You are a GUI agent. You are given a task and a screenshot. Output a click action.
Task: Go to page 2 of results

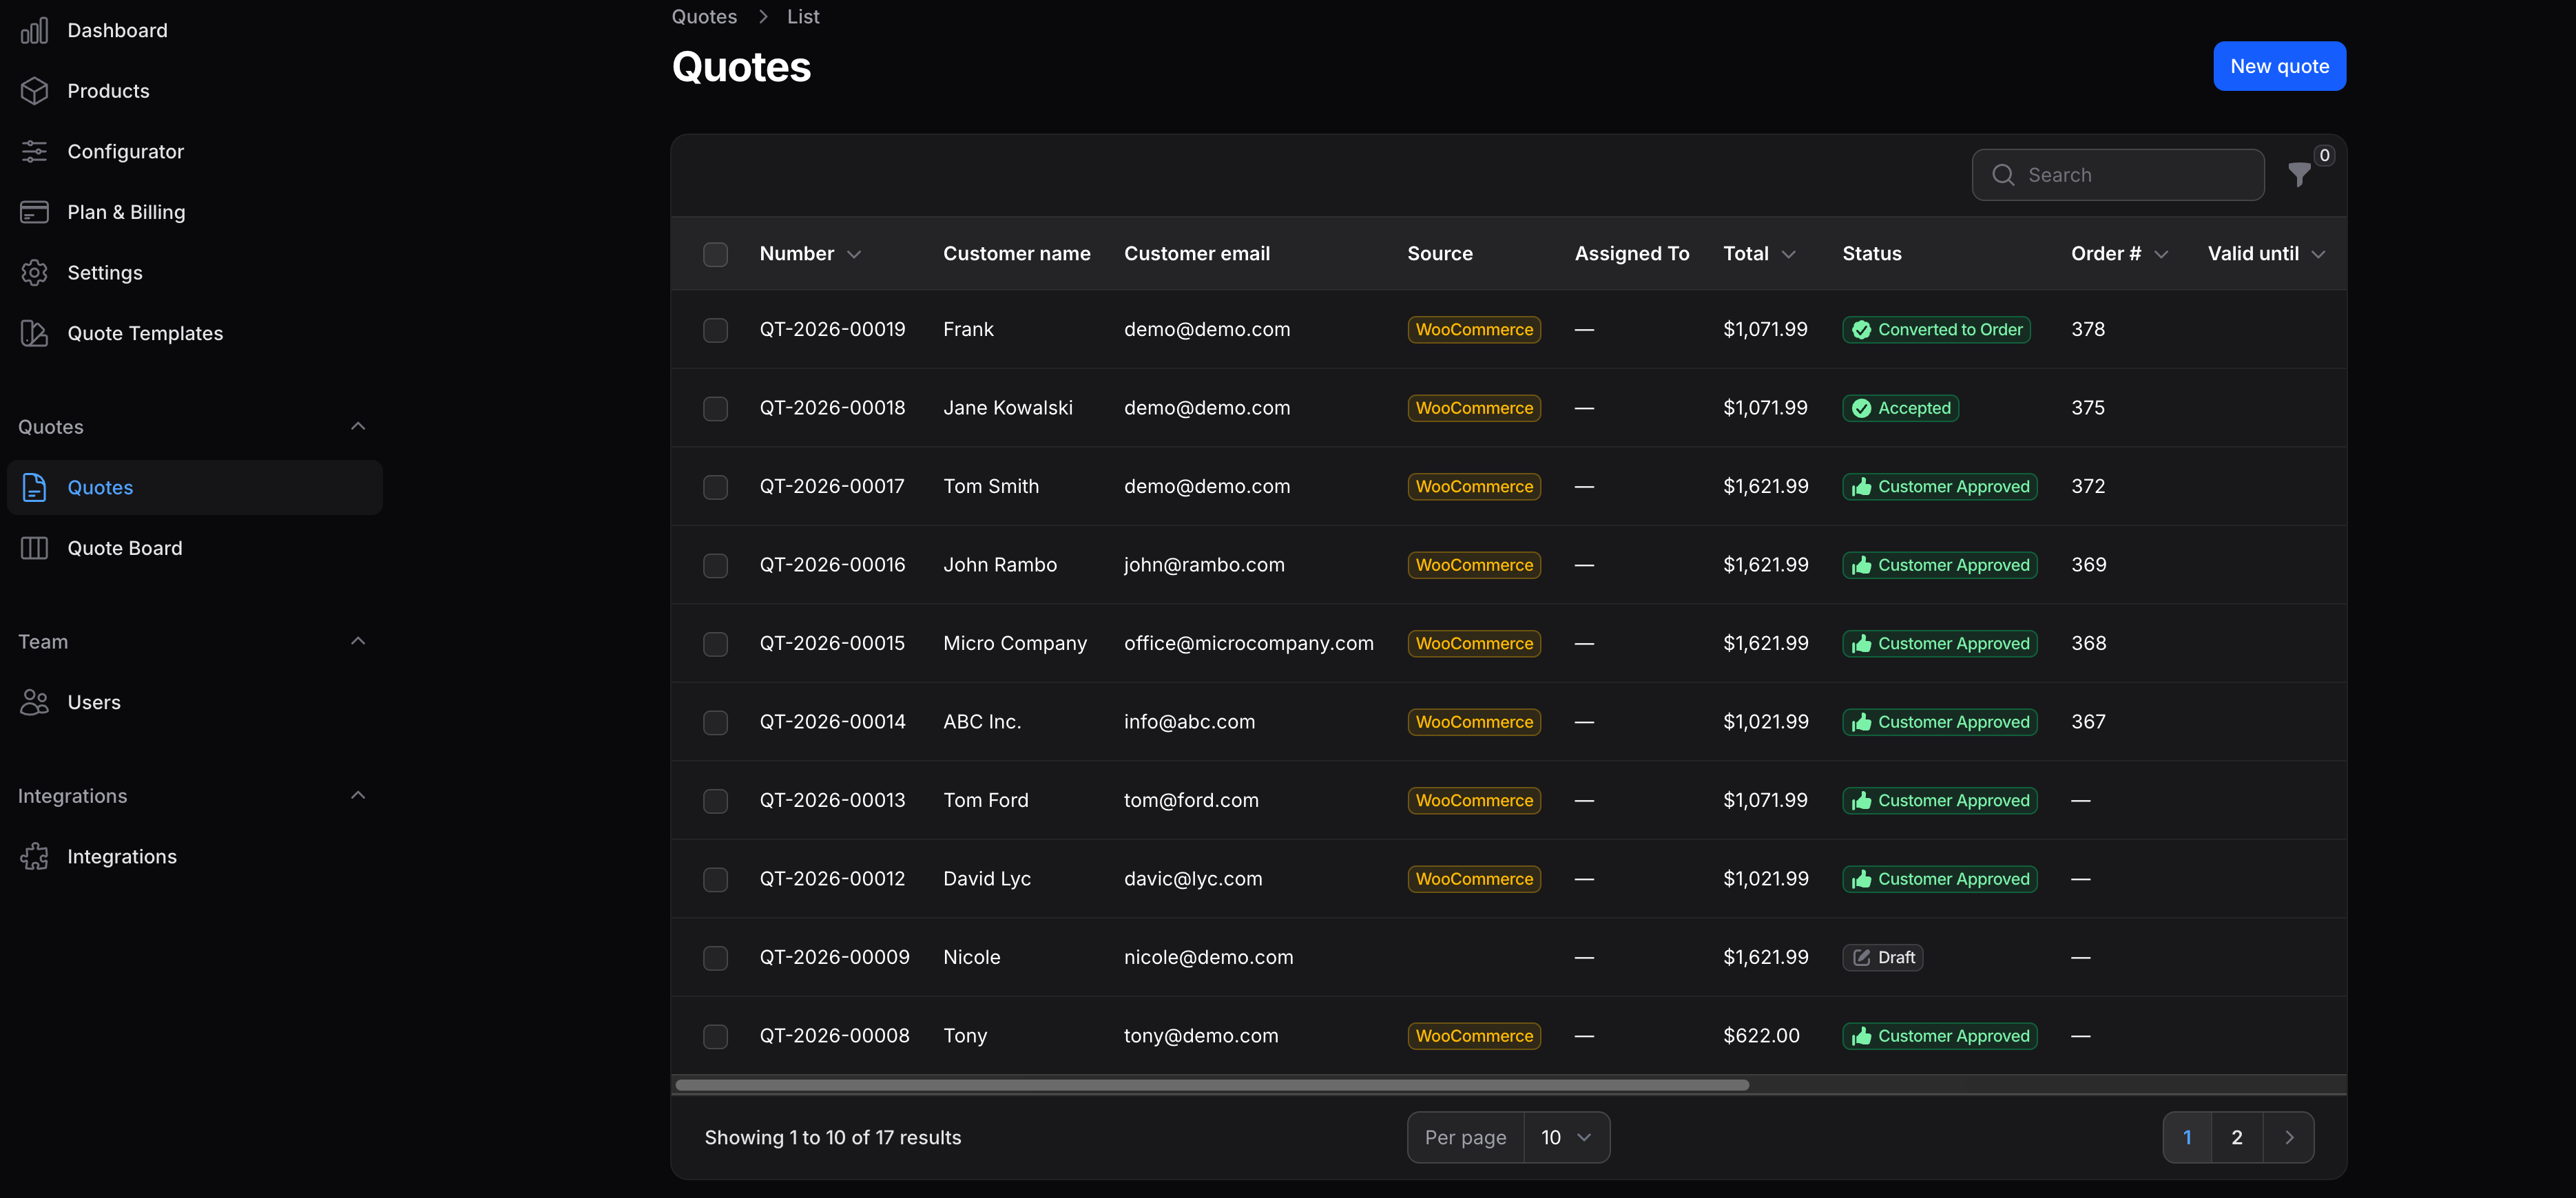[x=2237, y=1138]
